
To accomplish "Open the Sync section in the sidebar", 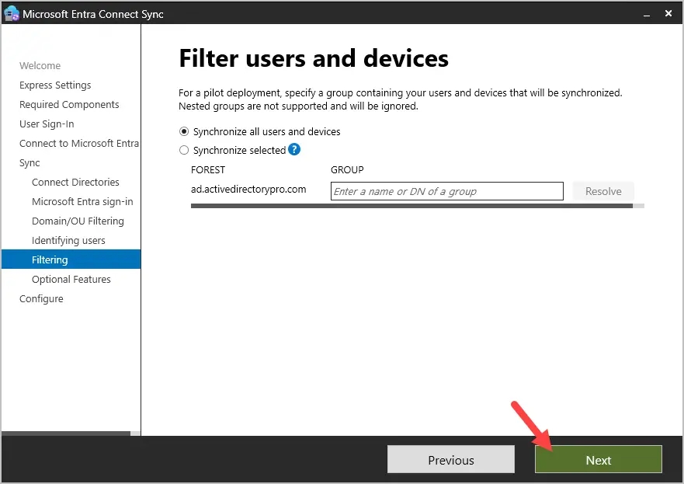I will 29,162.
